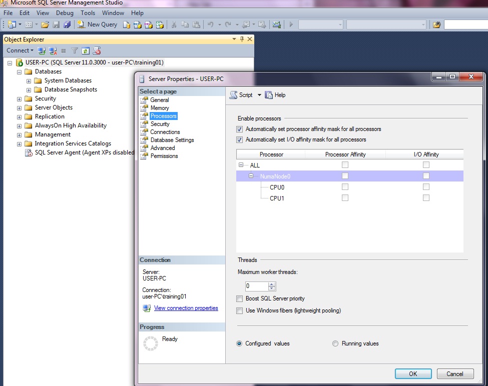Select the Memory page
488x386 pixels.
pos(160,108)
